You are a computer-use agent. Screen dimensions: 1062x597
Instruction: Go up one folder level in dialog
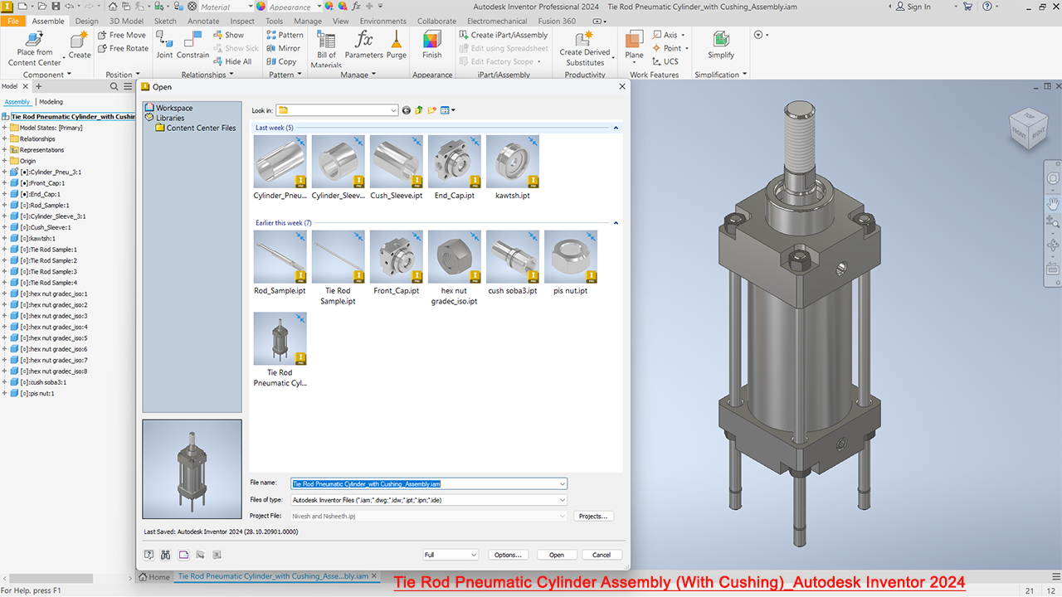[x=419, y=110]
